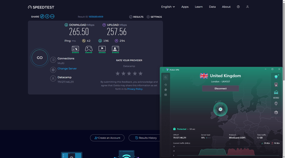Click the VPN IP 79.127.146.211 in Proton VPN
This screenshot has width=285, height=158.
point(180,138)
